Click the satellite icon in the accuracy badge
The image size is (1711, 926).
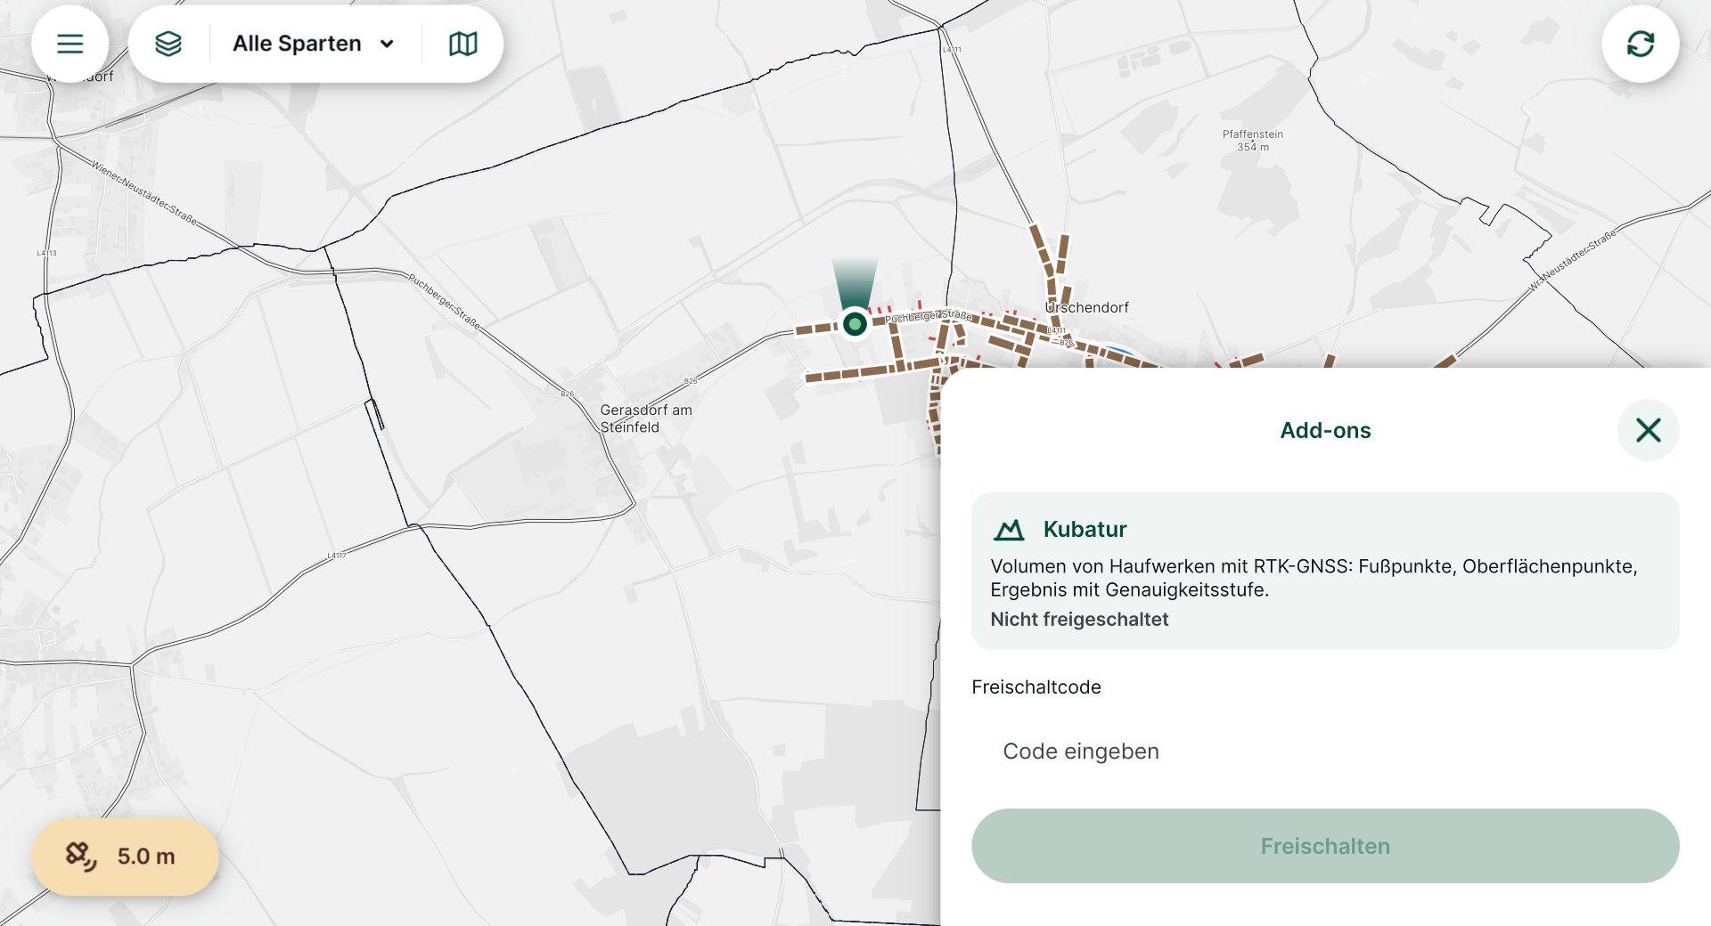81,857
